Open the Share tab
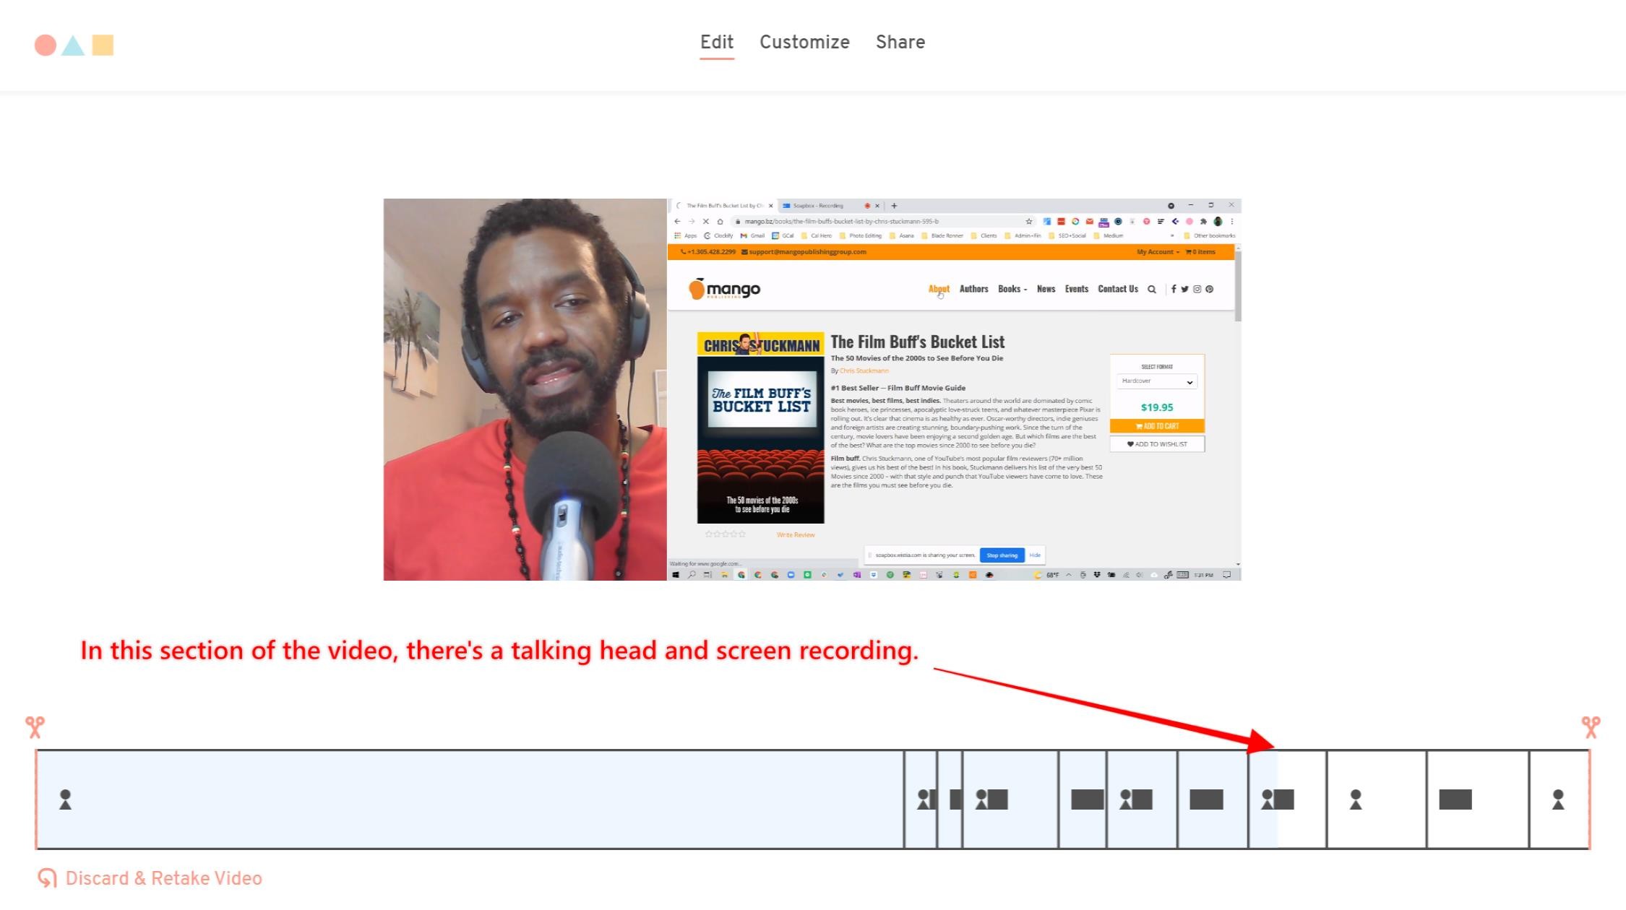The width and height of the screenshot is (1626, 910). (x=900, y=42)
